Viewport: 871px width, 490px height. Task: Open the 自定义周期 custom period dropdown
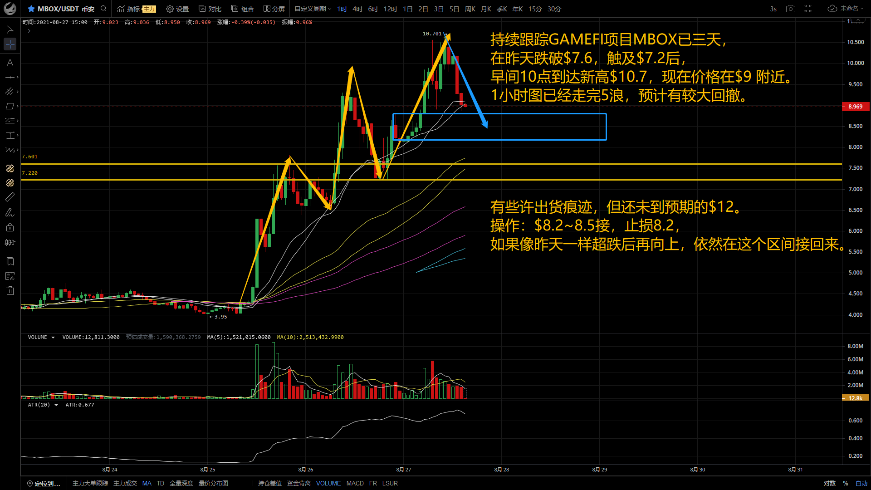point(313,9)
